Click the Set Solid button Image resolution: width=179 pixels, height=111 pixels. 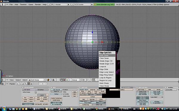45,104
